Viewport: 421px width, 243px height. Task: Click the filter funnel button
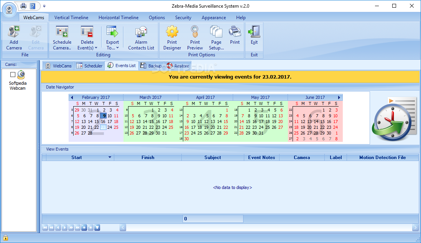[97, 228]
